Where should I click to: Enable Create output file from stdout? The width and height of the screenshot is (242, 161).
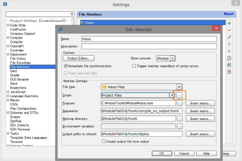104,141
